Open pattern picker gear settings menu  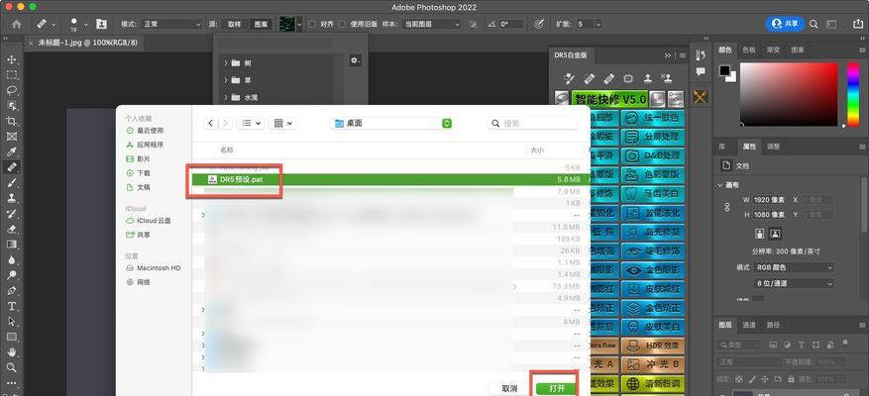pyautogui.click(x=356, y=60)
